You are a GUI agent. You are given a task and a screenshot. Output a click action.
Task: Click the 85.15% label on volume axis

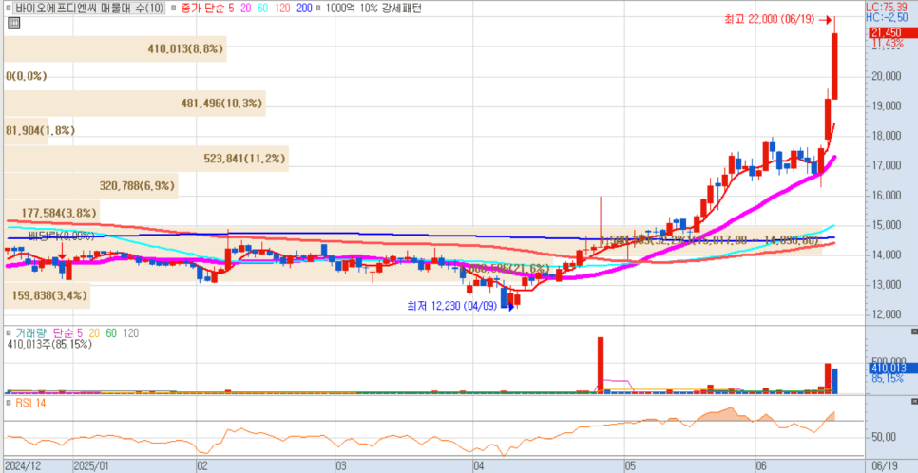coord(886,378)
